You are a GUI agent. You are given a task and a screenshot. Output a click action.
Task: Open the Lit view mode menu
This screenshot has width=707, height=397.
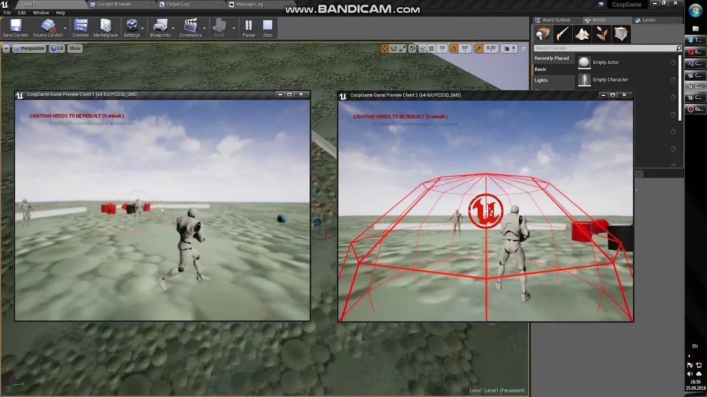coord(57,49)
